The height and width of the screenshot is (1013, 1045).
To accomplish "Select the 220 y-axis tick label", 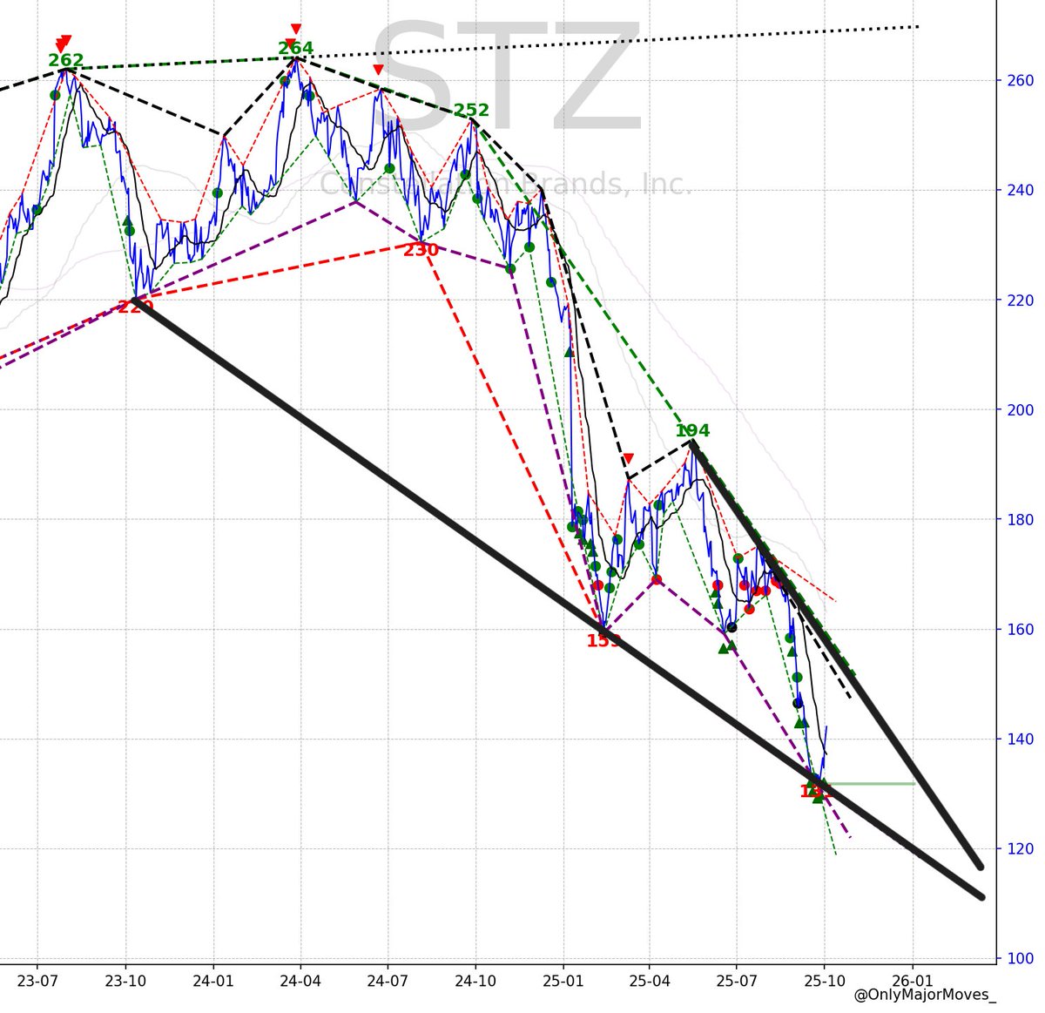I will coord(1020,301).
